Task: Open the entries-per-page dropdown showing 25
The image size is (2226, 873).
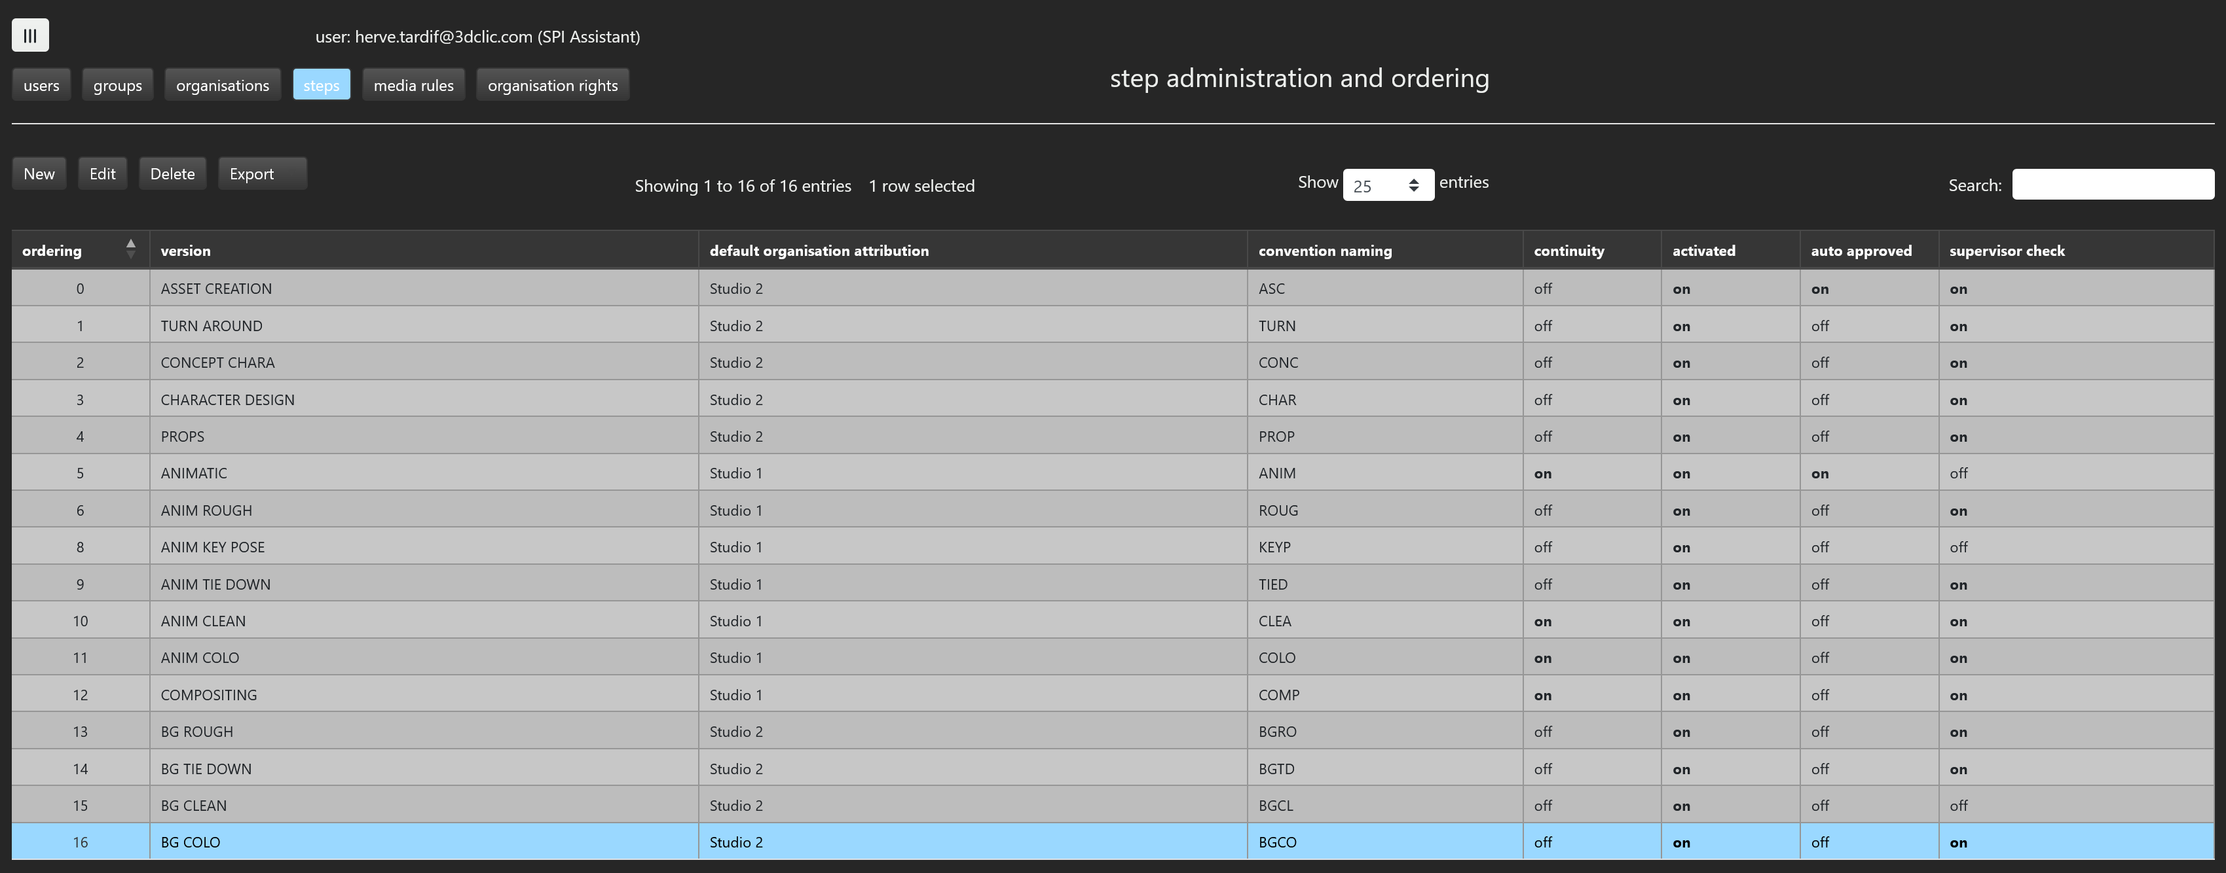Action: tap(1387, 186)
